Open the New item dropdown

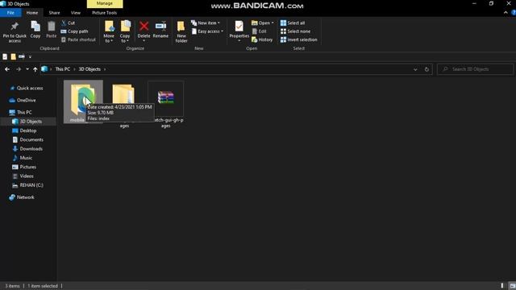pyautogui.click(x=206, y=23)
